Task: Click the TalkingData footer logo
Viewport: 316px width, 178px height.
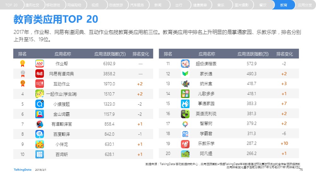Action: click(x=23, y=170)
